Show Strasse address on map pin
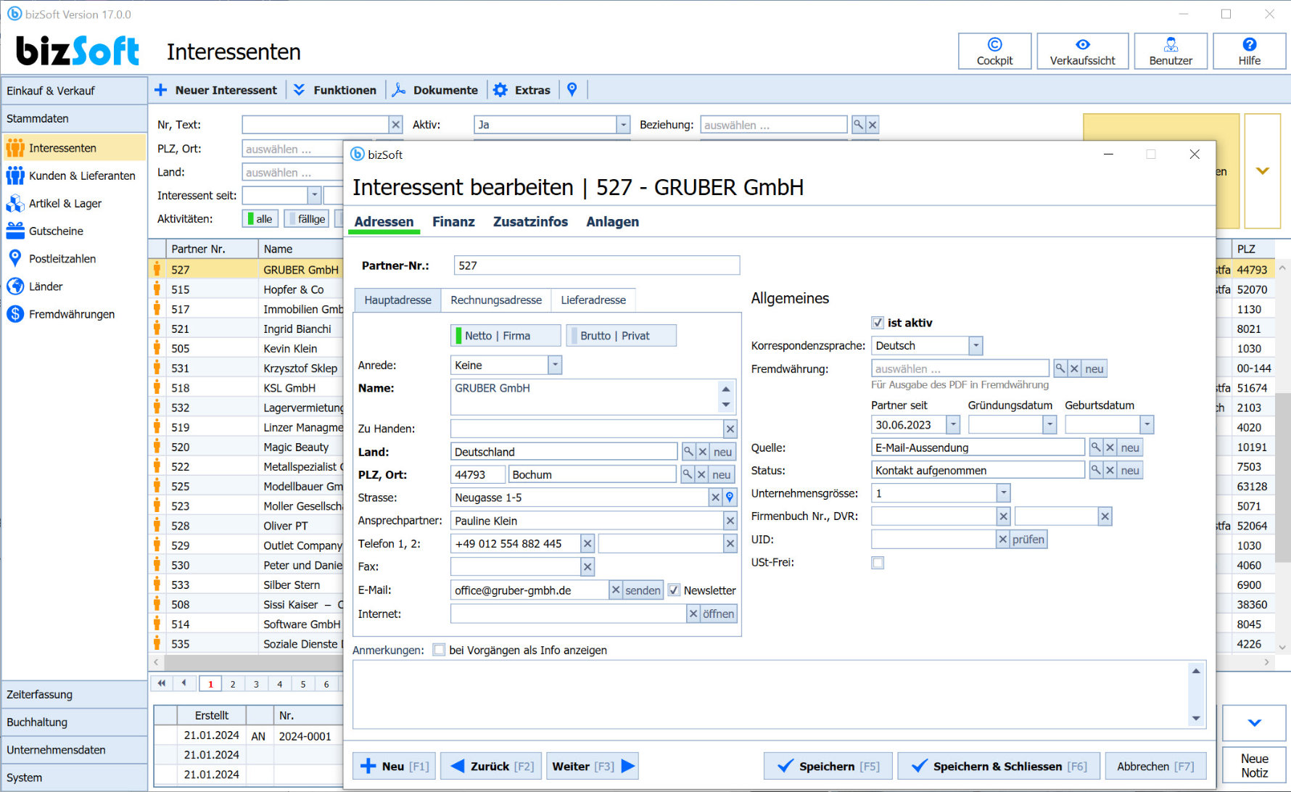 (x=730, y=497)
